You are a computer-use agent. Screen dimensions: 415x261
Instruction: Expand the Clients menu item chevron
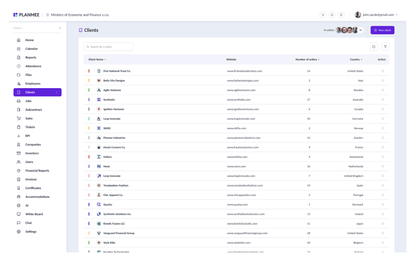coord(56,92)
